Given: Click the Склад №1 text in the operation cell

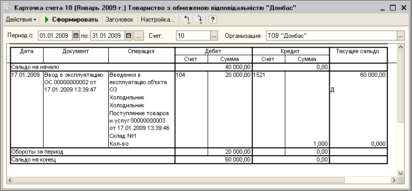Looking at the screenshot, I should [x=123, y=136].
